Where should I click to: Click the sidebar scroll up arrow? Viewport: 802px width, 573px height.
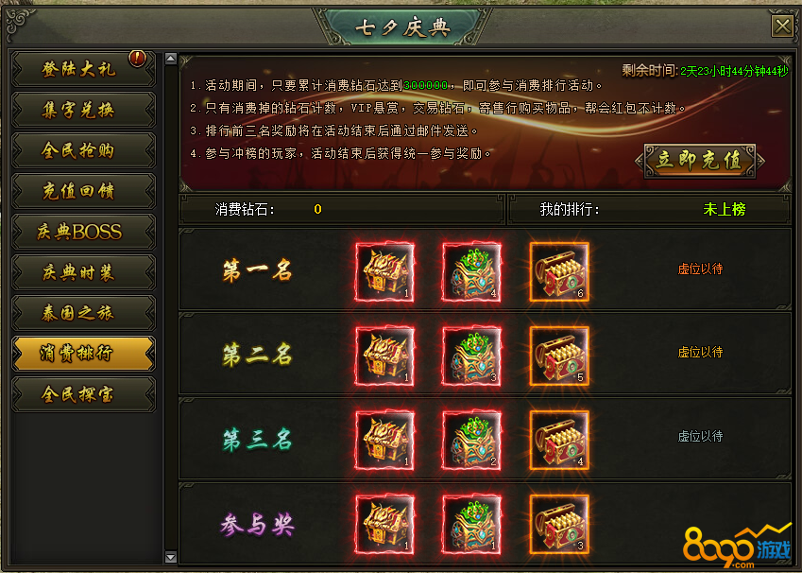(171, 59)
